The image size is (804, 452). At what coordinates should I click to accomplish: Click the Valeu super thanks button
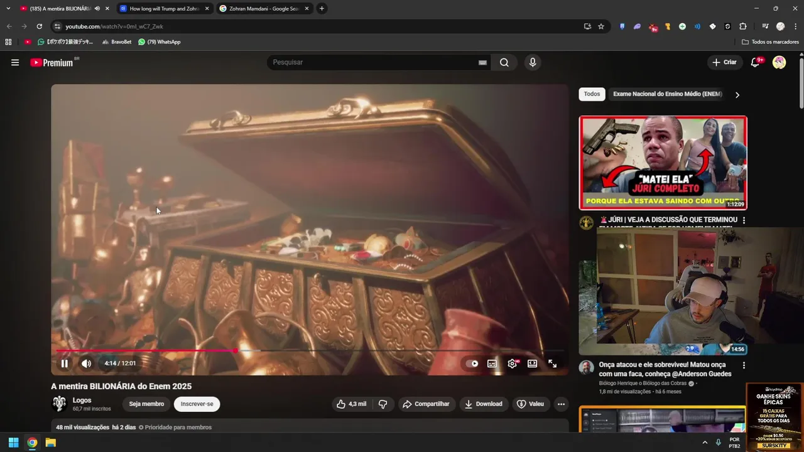[x=530, y=404]
